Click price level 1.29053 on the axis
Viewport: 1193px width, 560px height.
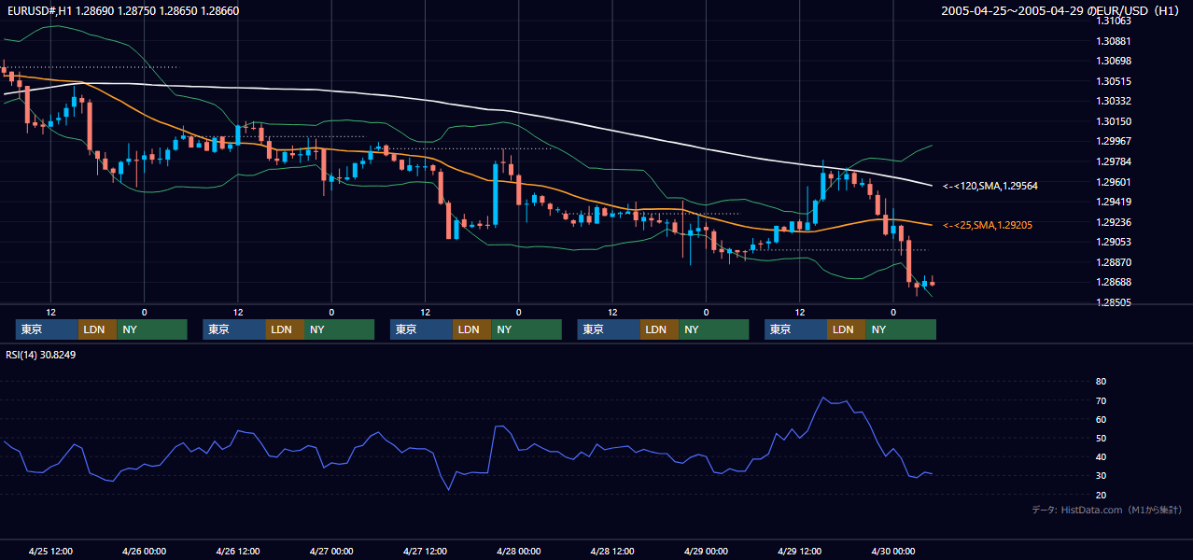tap(1113, 242)
